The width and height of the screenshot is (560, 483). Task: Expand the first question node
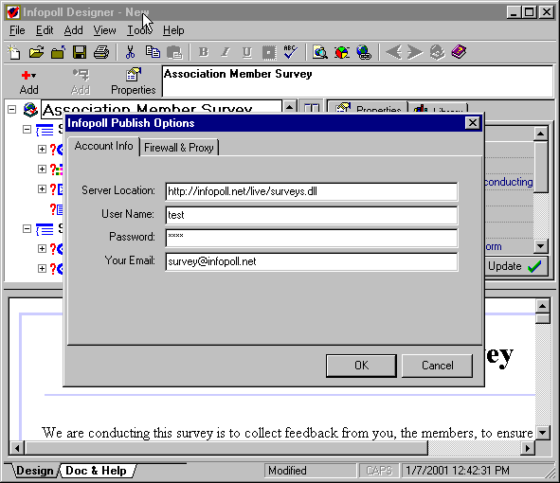tap(42, 149)
